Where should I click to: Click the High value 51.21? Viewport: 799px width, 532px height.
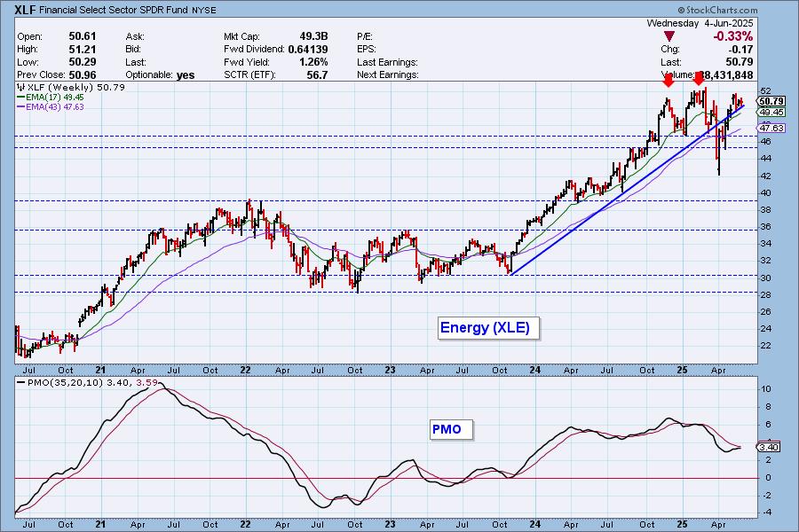tap(83, 49)
